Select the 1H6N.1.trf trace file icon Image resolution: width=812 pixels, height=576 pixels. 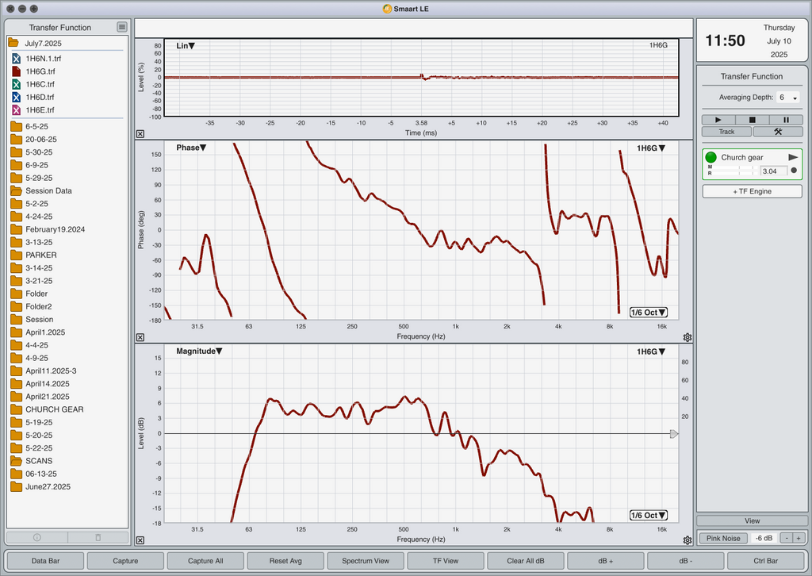(16, 59)
